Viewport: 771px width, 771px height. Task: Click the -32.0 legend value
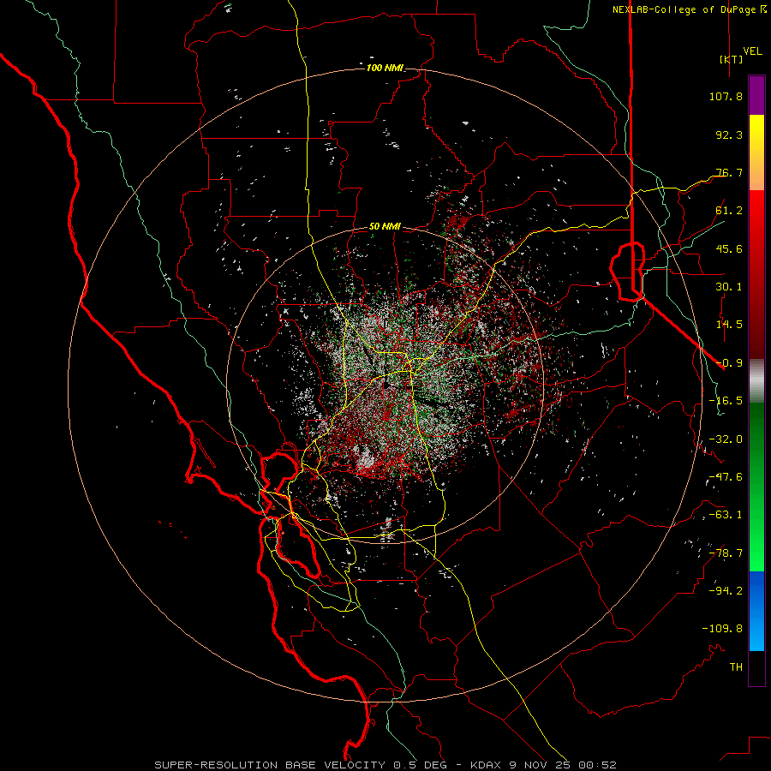tap(726, 439)
